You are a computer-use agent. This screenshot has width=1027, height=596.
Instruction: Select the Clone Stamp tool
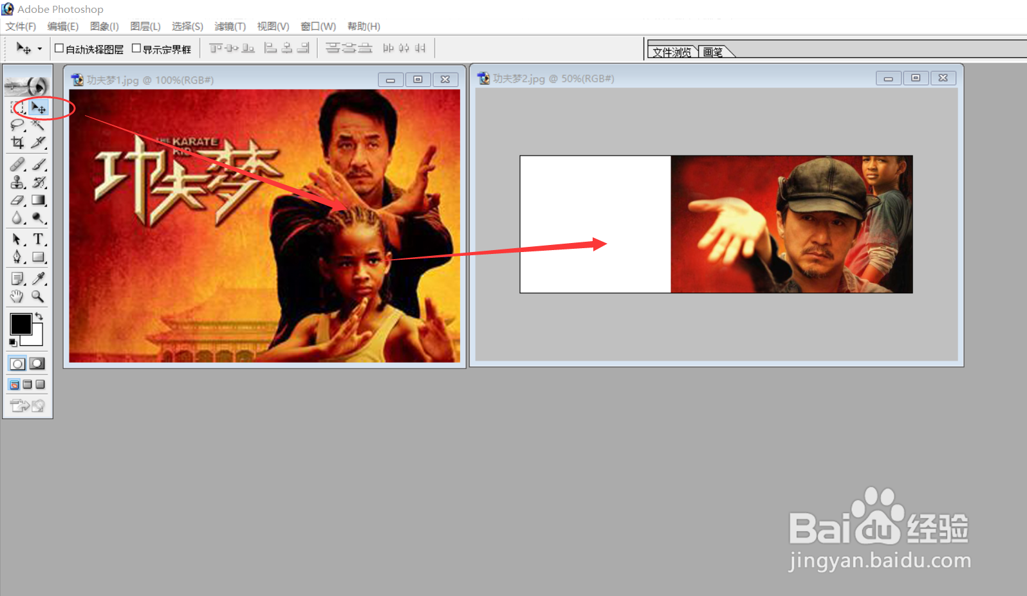click(17, 183)
